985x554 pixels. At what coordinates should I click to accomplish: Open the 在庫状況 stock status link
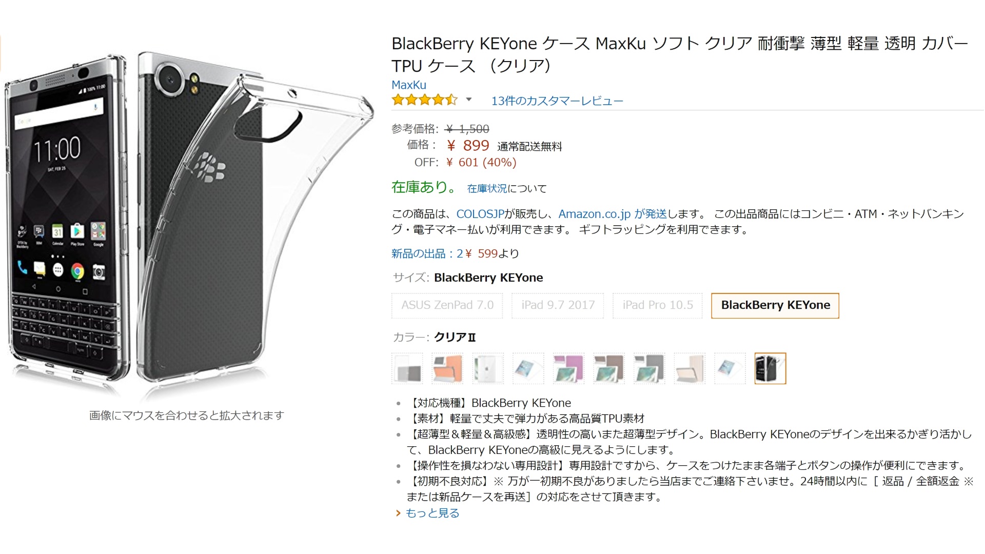(x=487, y=189)
